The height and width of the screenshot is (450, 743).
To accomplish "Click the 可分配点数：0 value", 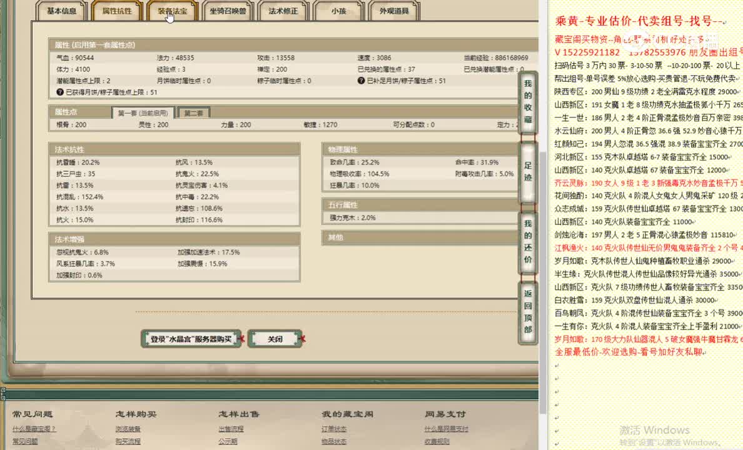I will (413, 124).
